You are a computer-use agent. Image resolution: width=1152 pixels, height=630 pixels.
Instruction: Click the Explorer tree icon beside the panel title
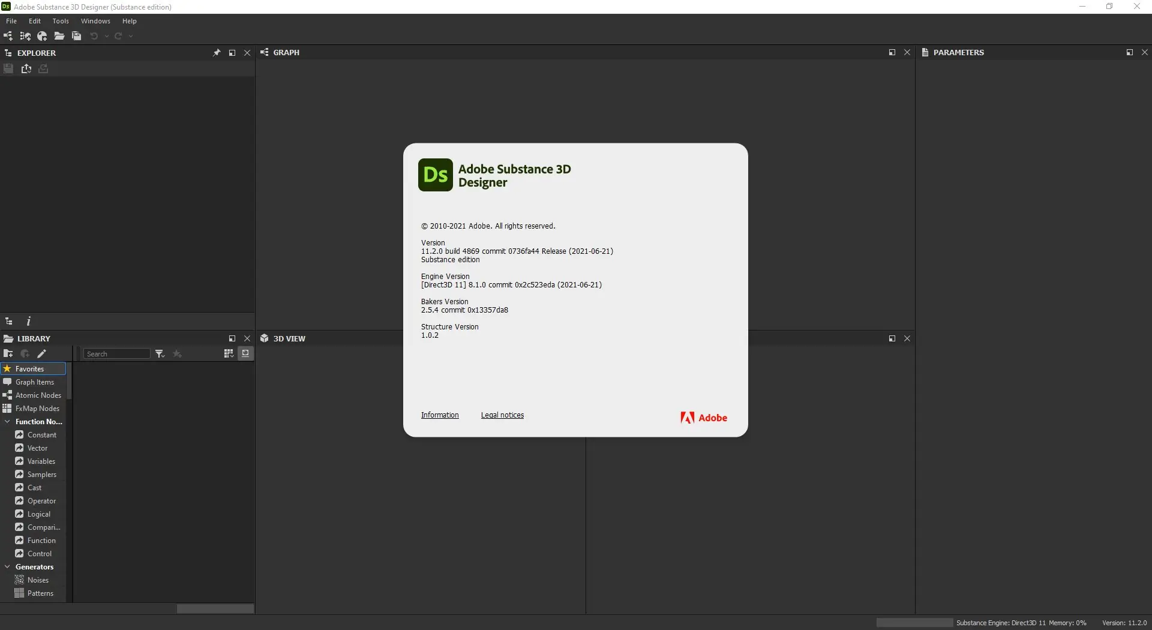coord(8,53)
